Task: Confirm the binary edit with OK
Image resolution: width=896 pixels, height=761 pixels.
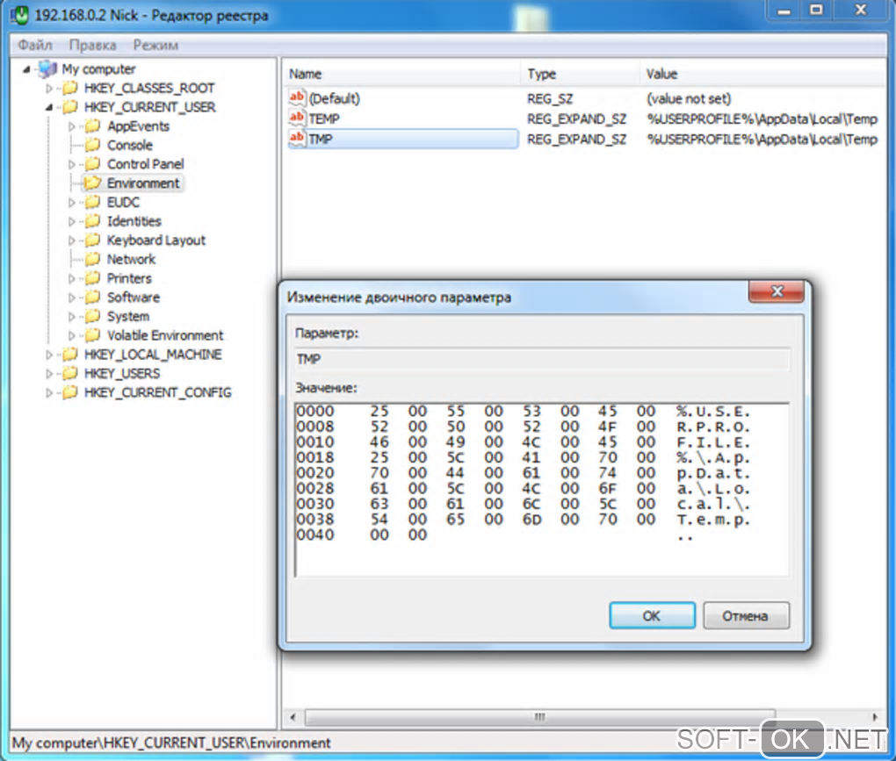Action: 652,615
